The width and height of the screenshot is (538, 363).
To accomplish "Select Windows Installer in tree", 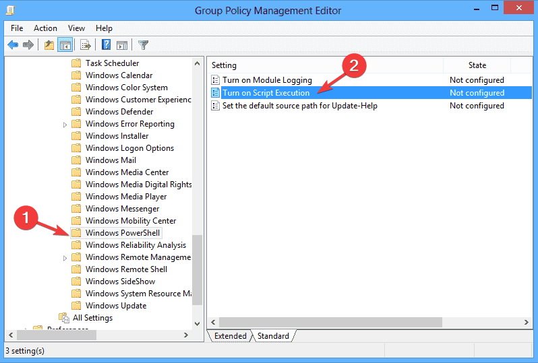I will pyautogui.click(x=117, y=136).
